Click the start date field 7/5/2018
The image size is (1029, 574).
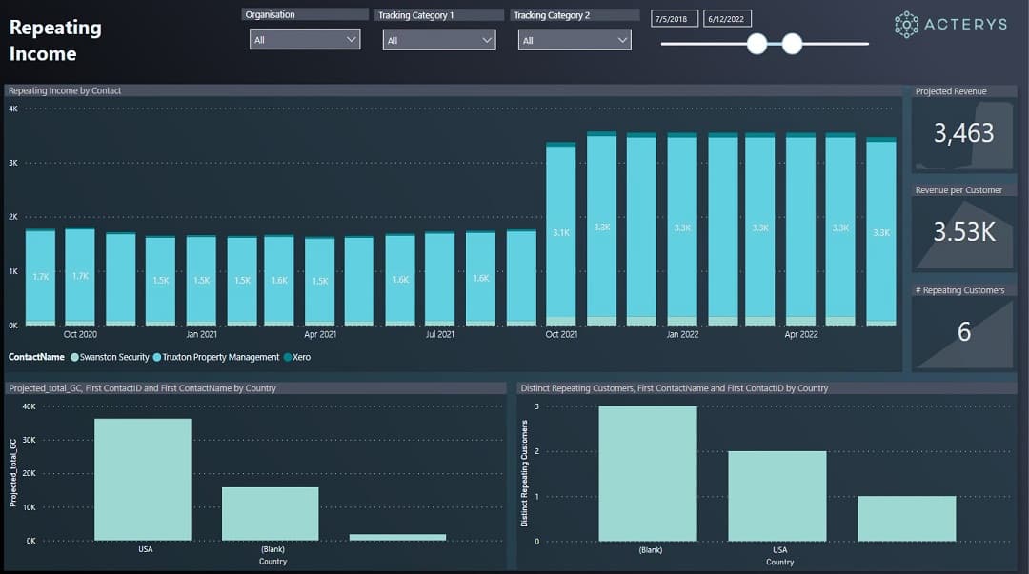click(x=675, y=19)
